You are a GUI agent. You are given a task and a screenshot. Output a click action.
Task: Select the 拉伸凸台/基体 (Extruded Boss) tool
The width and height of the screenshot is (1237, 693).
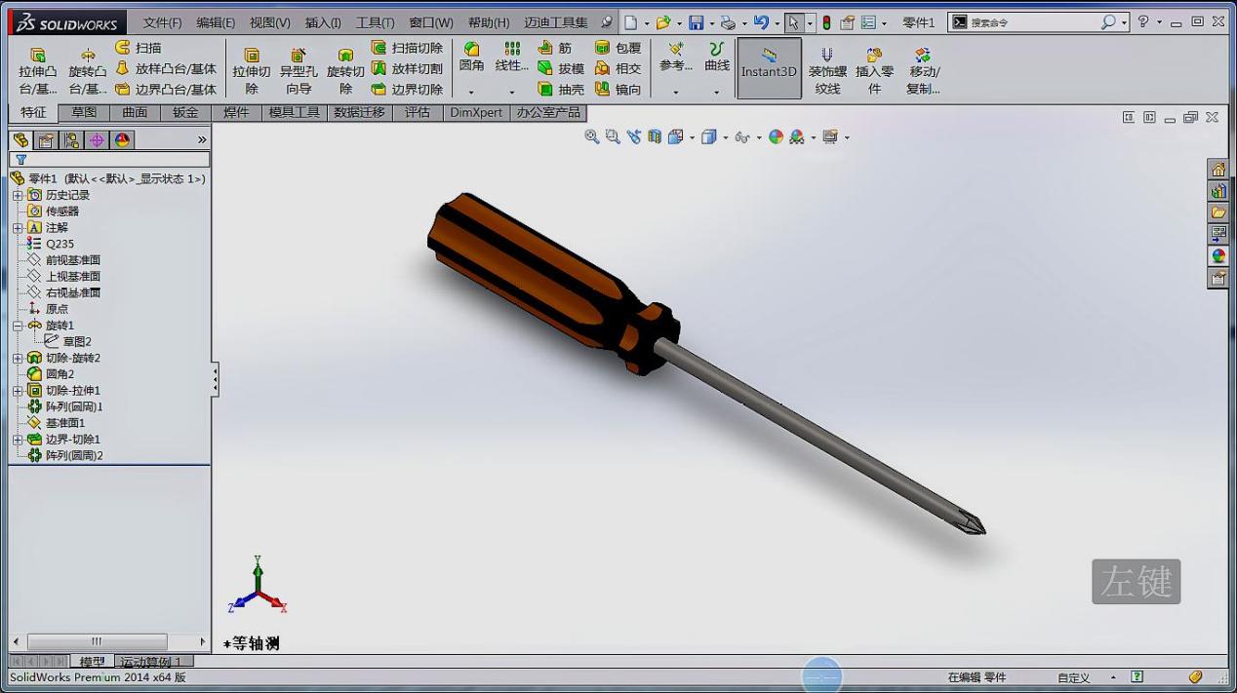(x=36, y=68)
